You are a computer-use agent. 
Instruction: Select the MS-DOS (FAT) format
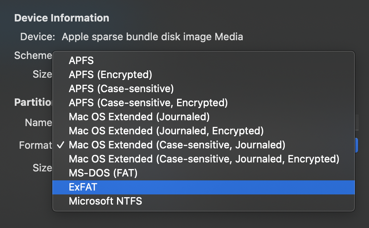103,173
